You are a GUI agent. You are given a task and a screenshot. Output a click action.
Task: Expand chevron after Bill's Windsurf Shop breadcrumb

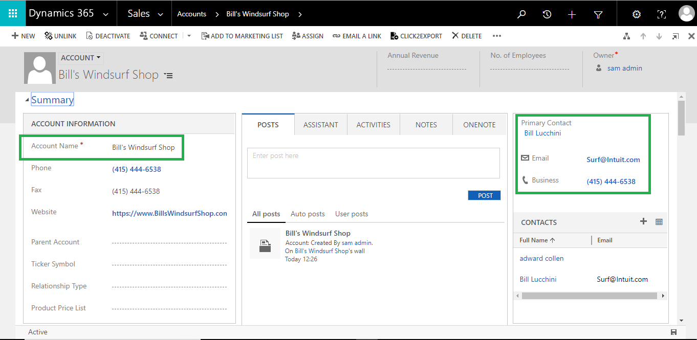coord(300,14)
